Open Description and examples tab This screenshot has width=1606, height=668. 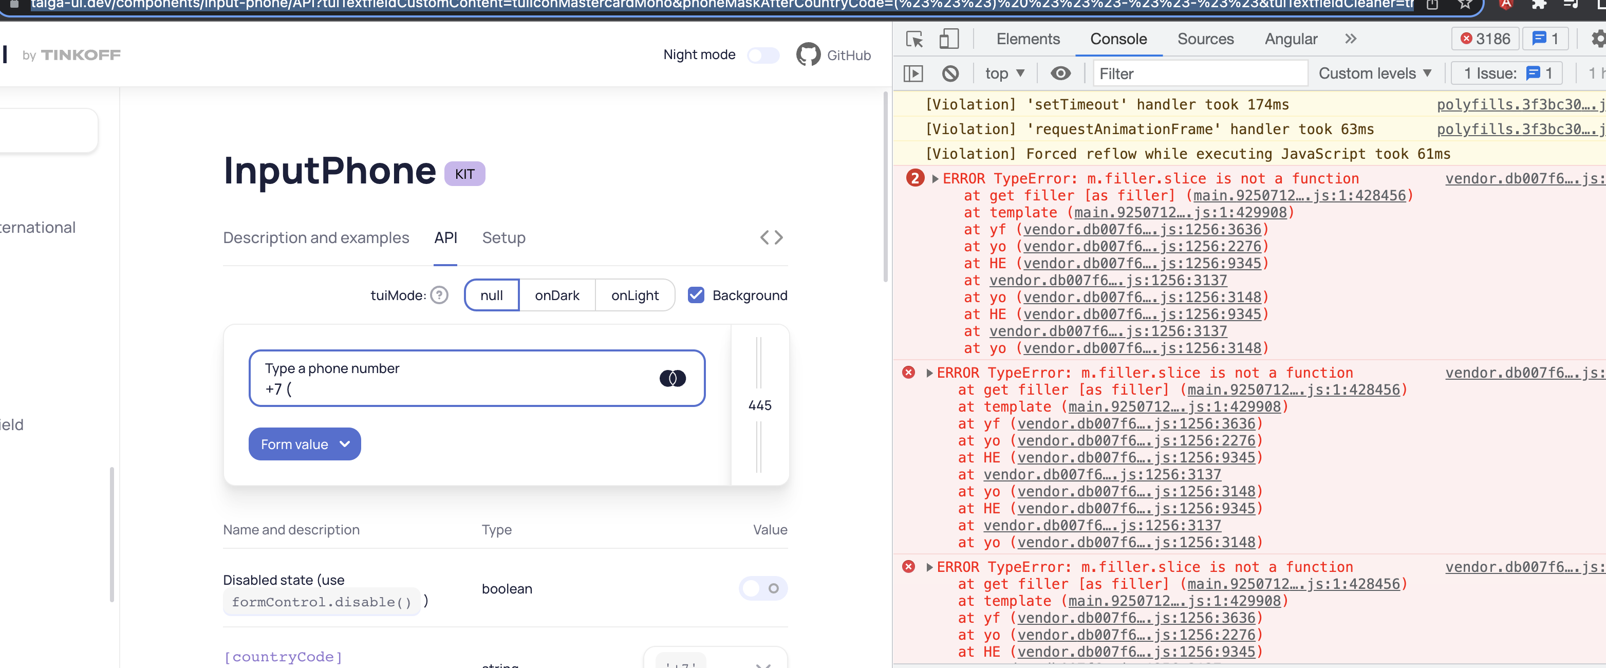point(316,237)
